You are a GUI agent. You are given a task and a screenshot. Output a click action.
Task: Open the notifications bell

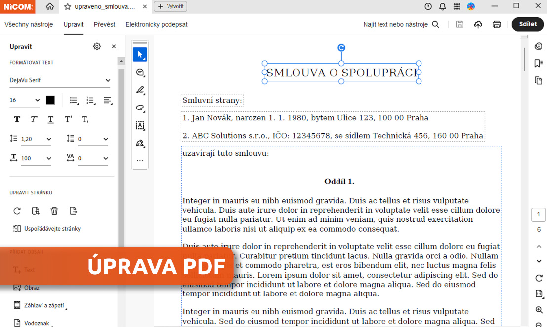442,6
